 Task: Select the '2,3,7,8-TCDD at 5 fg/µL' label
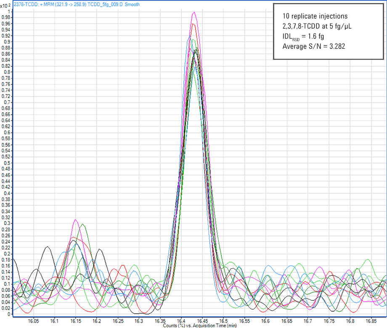pos(317,26)
